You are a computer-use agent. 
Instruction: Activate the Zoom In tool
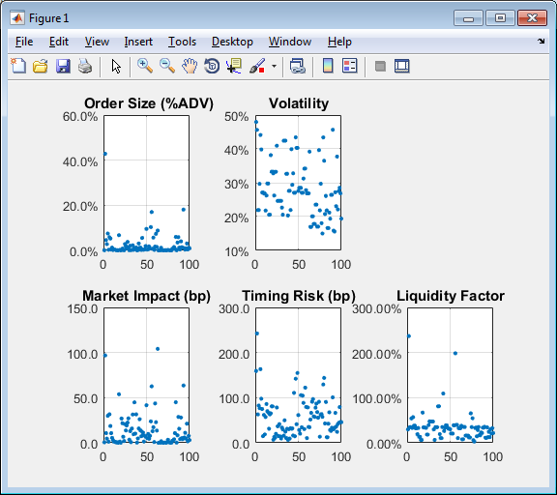[x=145, y=66]
